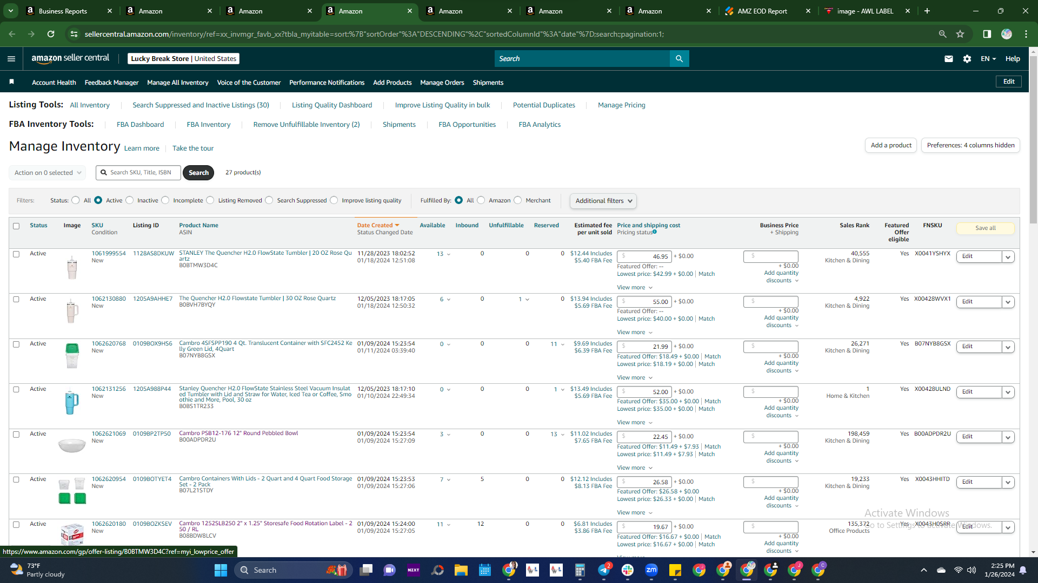Open the tab search chevron at the tab strip start
This screenshot has width=1038, height=583.
[11, 11]
